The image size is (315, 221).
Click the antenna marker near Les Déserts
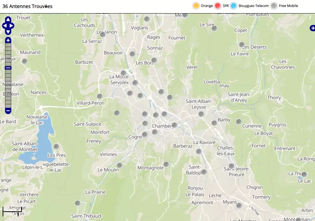242,45
